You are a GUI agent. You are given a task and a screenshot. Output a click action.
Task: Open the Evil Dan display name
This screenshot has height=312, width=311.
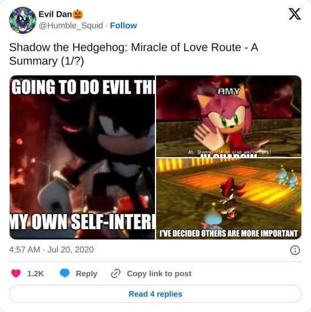[55, 14]
